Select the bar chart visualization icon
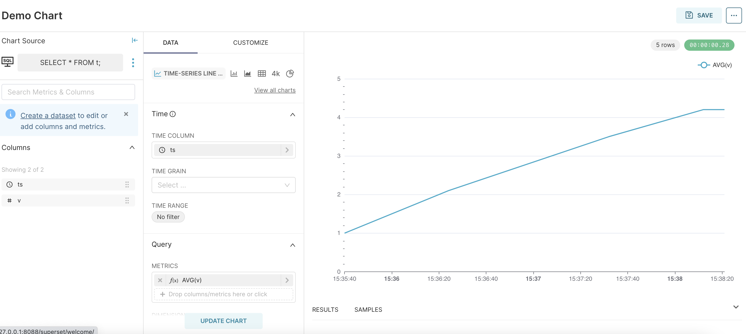This screenshot has height=334, width=746. click(x=234, y=73)
